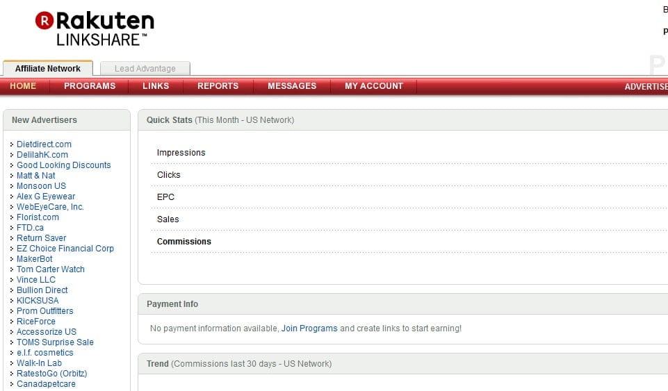Click the Payment Info panel header
668x391 pixels.
click(x=403, y=304)
